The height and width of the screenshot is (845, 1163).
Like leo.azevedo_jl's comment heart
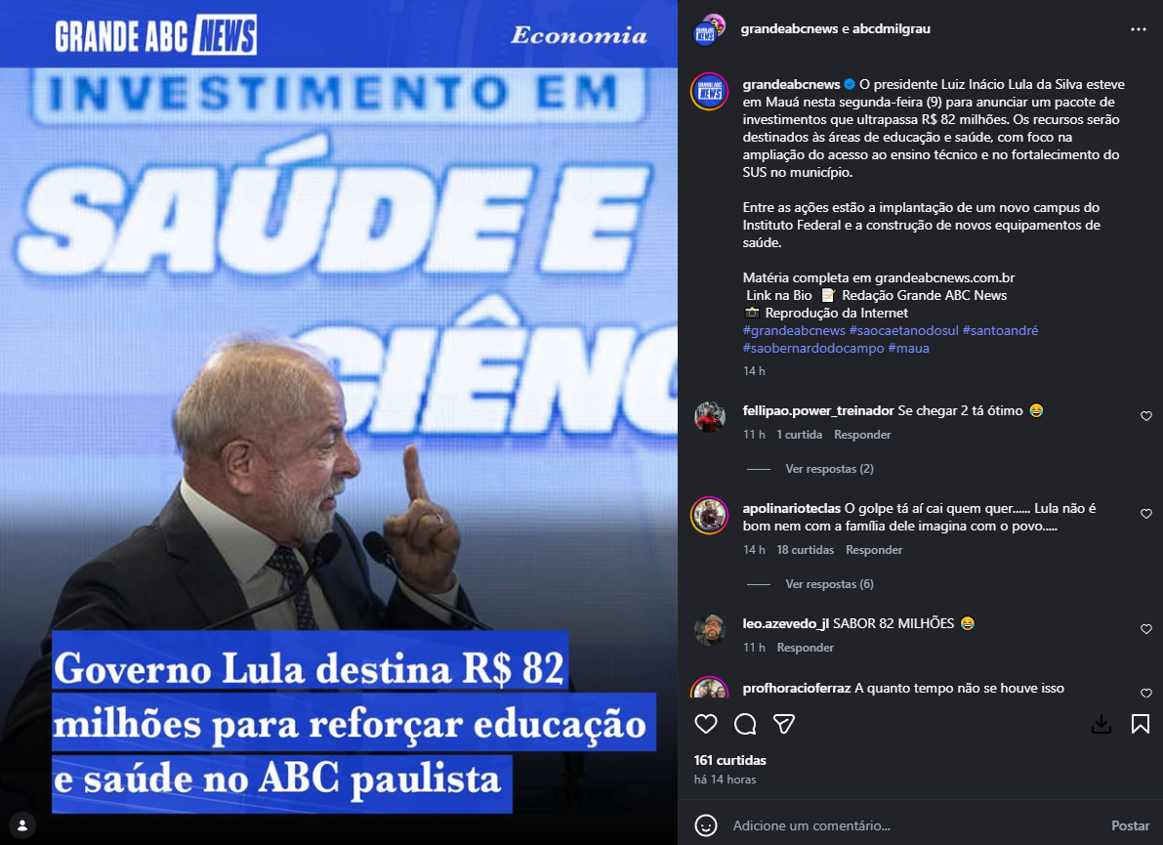pyautogui.click(x=1146, y=629)
